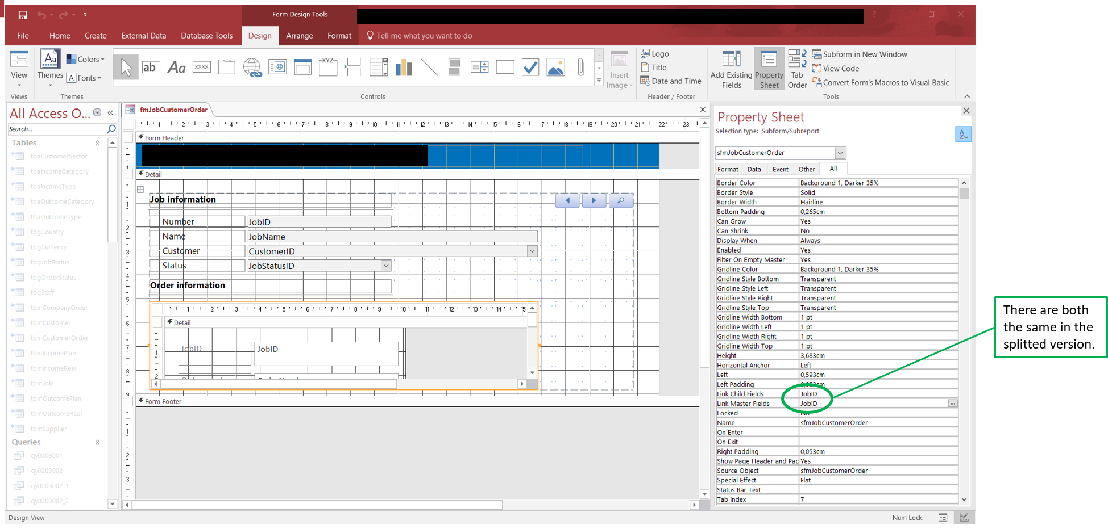Choose the Web Browser control tool
The image size is (1108, 529).
(x=277, y=68)
